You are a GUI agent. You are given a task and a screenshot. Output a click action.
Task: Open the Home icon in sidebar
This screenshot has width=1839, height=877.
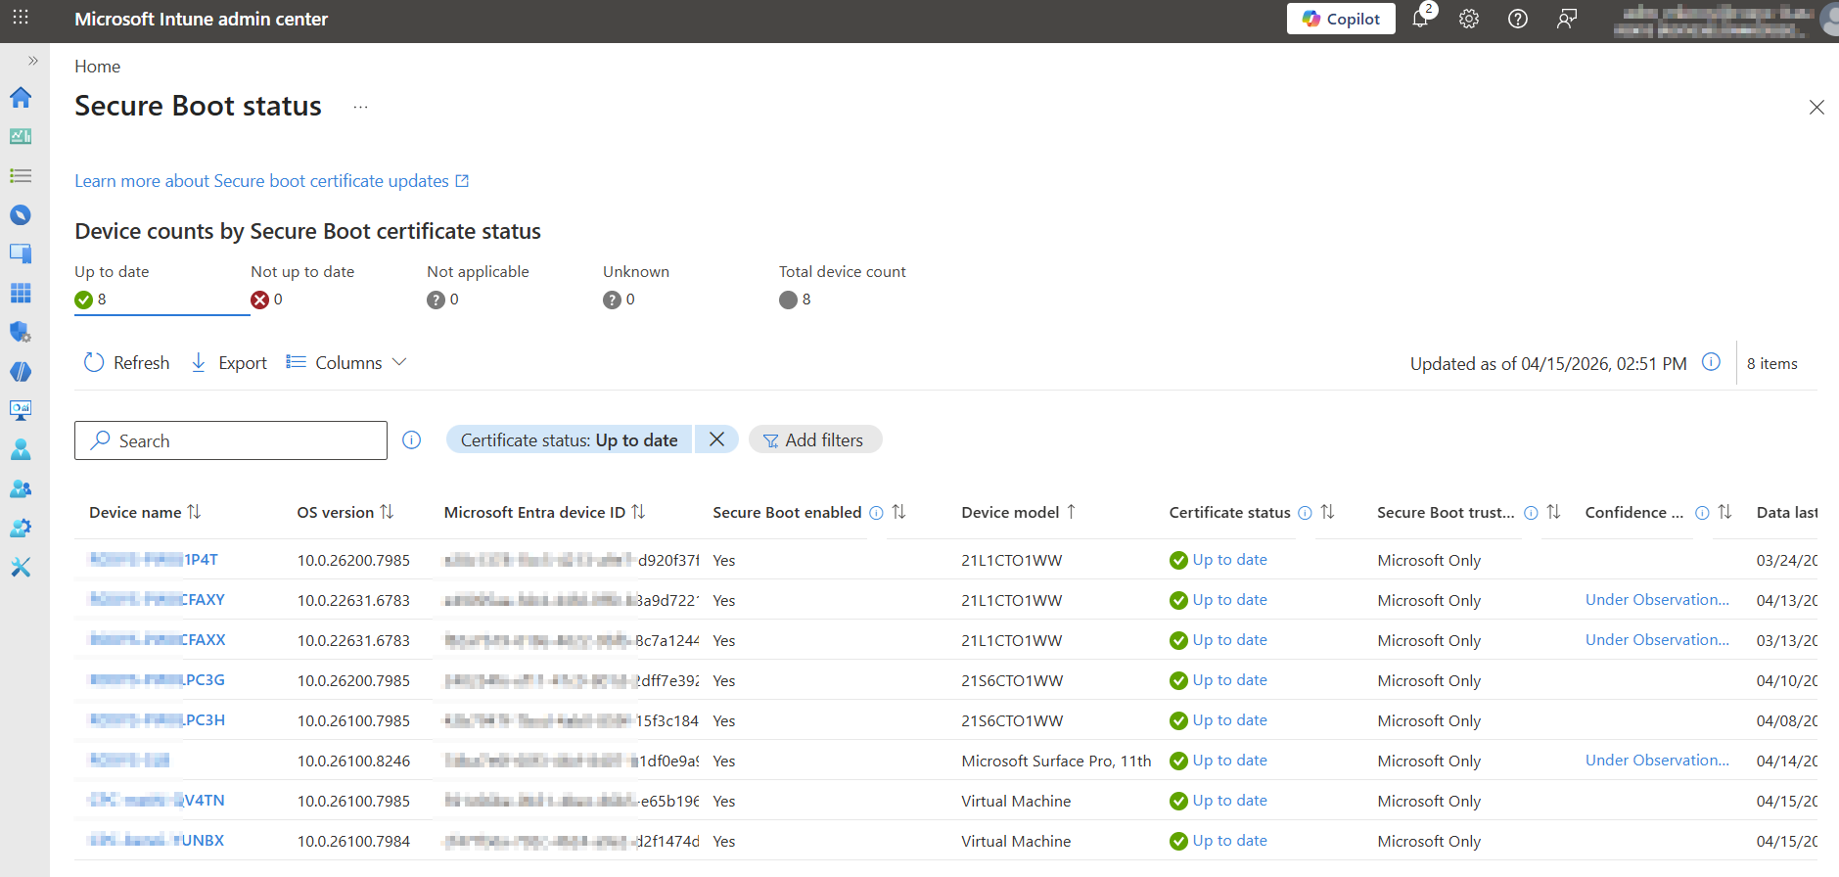point(21,97)
